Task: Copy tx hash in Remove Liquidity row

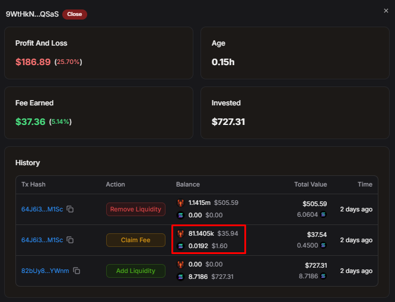Action: [70, 209]
